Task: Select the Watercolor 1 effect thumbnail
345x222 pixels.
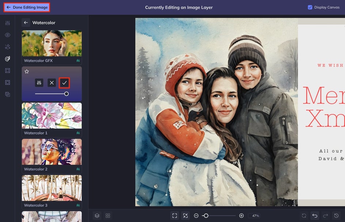Action: [x=52, y=116]
